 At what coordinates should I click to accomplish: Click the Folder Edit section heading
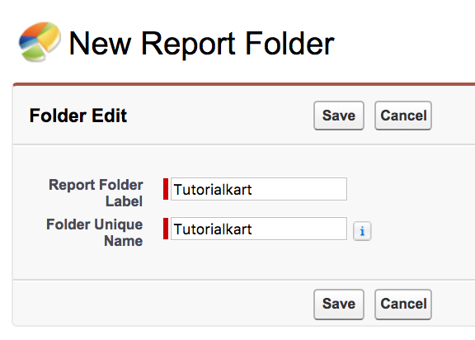(x=78, y=116)
